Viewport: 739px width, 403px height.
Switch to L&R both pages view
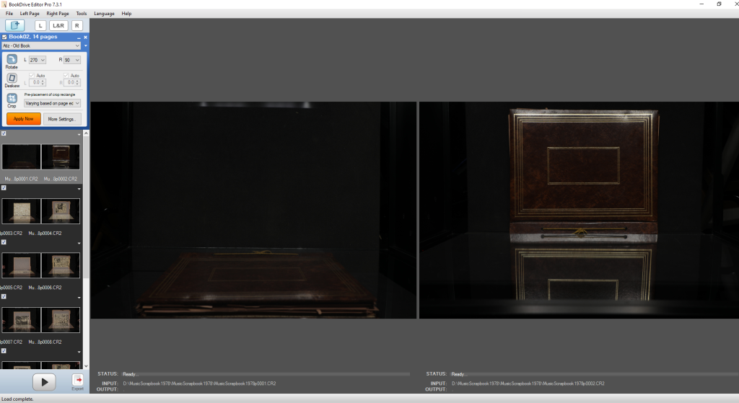59,25
